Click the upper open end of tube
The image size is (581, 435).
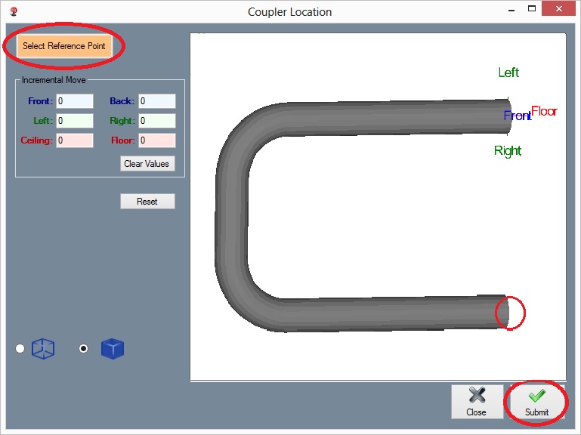(x=508, y=116)
